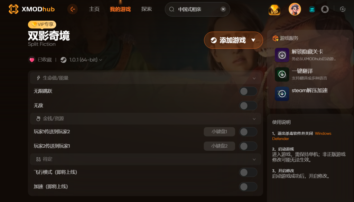Viewport: 354px width, 202px height.
Task: Download the steam解压加速 service
Action: [x=282, y=94]
